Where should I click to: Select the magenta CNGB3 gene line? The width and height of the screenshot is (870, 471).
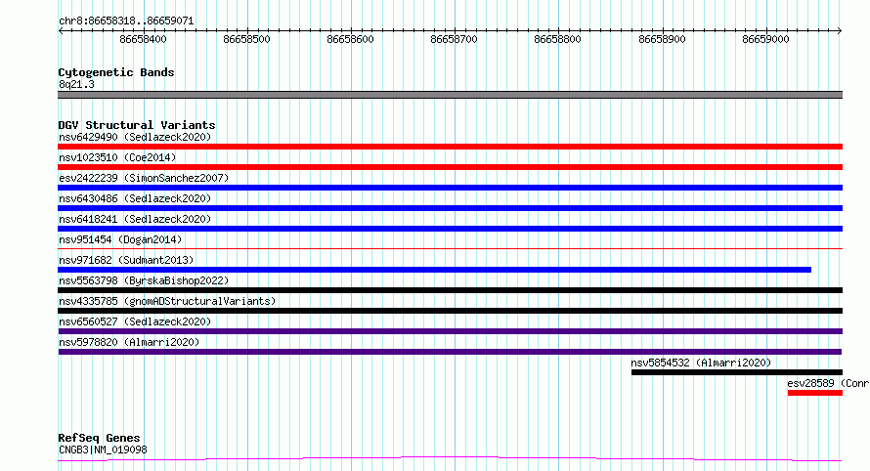[x=450, y=459]
